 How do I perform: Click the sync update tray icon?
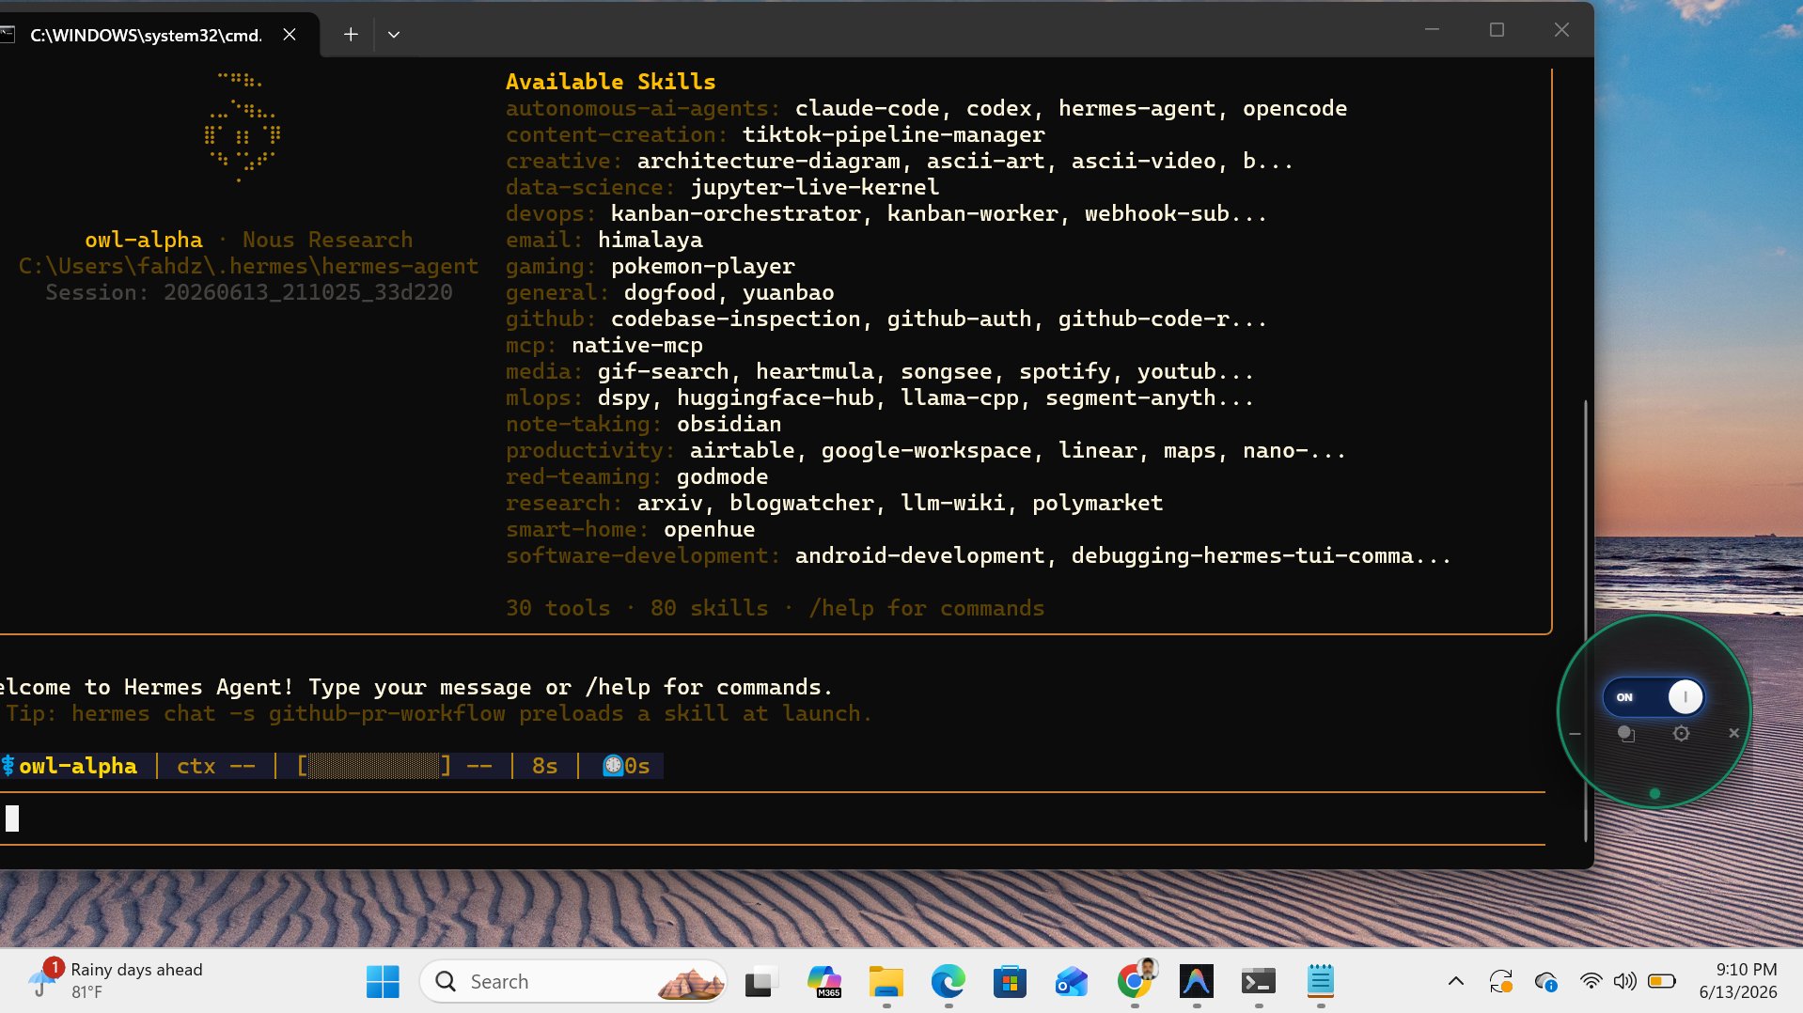tap(1501, 982)
